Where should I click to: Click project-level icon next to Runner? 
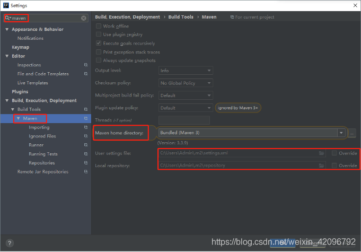86,145
